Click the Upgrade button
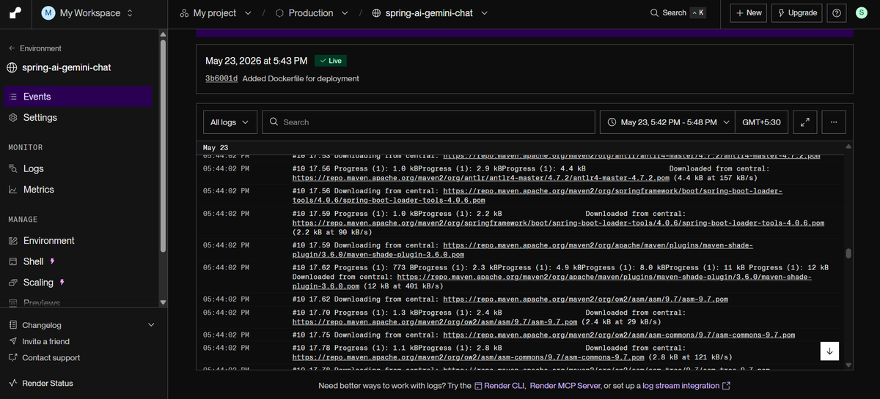The image size is (880, 399). (x=797, y=13)
